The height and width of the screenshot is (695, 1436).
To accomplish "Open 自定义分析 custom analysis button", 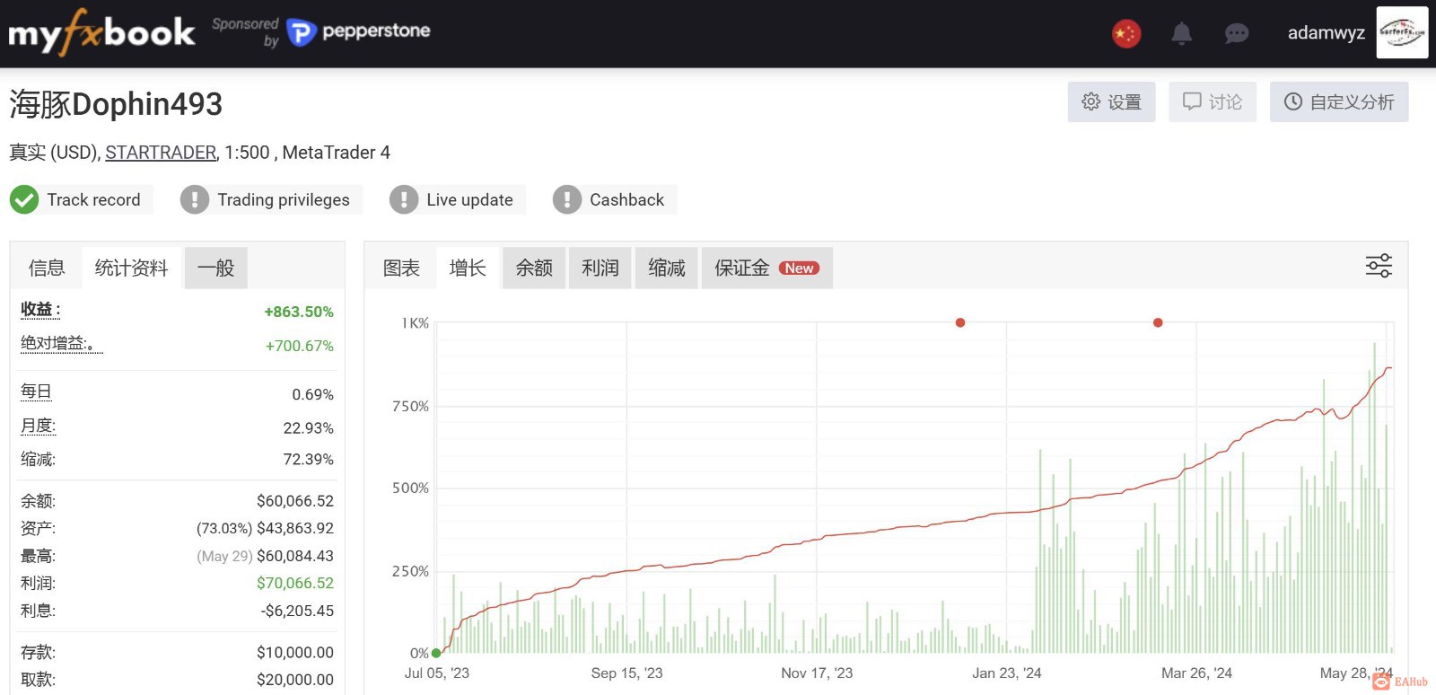I will [1339, 101].
